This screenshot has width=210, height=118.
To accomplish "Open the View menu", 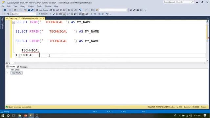I will 15,6.
